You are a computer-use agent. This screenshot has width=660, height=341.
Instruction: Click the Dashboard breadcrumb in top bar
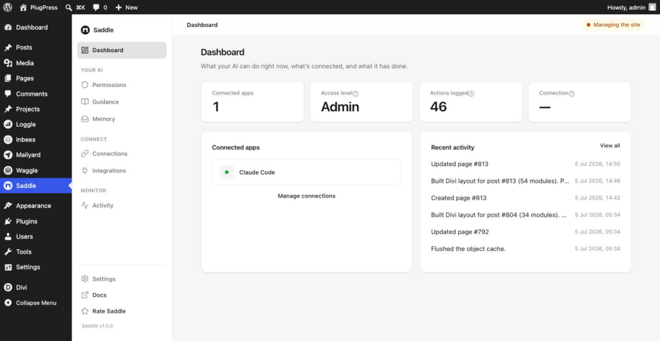click(202, 25)
